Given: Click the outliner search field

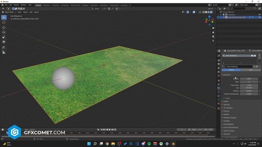Looking at the screenshot, I should pyautogui.click(x=238, y=9).
